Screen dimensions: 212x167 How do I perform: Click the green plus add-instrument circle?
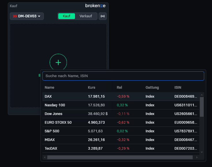pyautogui.click(x=58, y=62)
